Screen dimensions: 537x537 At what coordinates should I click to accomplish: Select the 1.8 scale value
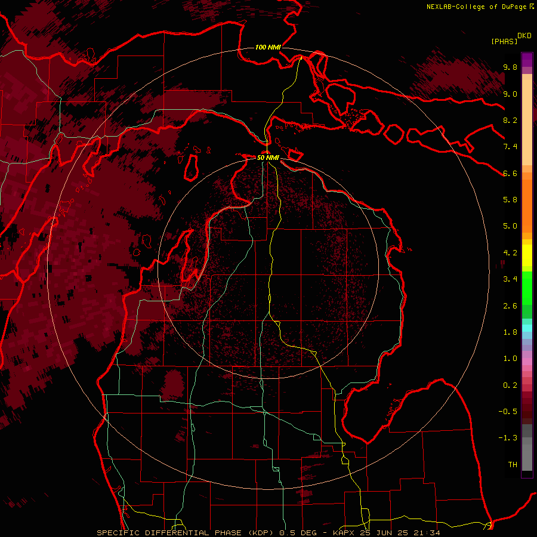[x=510, y=332]
